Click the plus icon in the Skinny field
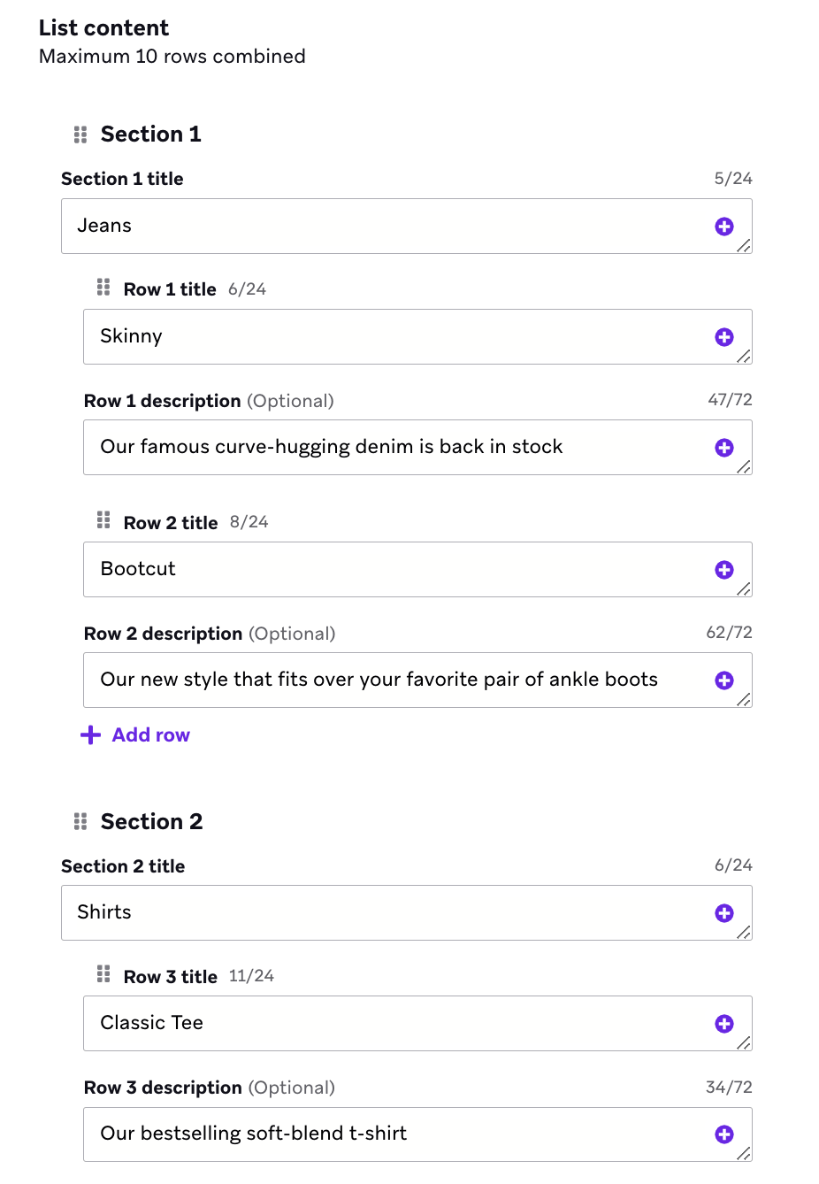The image size is (819, 1184). click(724, 337)
